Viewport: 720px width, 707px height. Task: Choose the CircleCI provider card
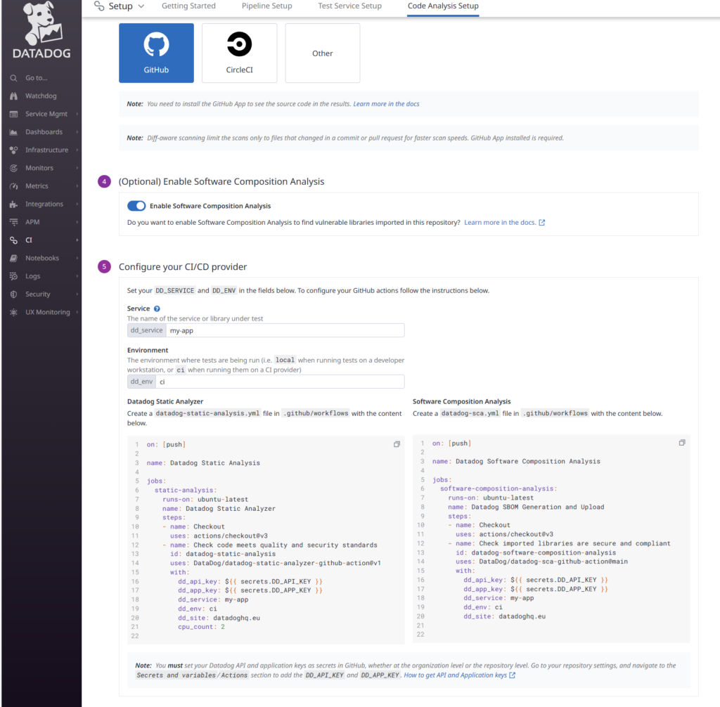pos(240,53)
